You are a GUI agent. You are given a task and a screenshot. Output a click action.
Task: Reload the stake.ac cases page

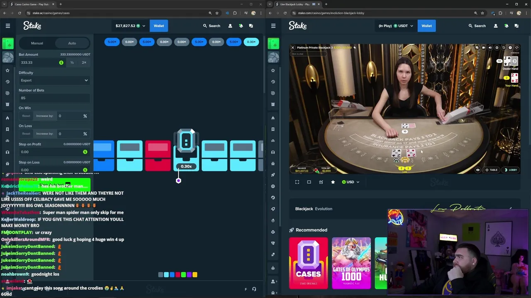tap(19, 13)
